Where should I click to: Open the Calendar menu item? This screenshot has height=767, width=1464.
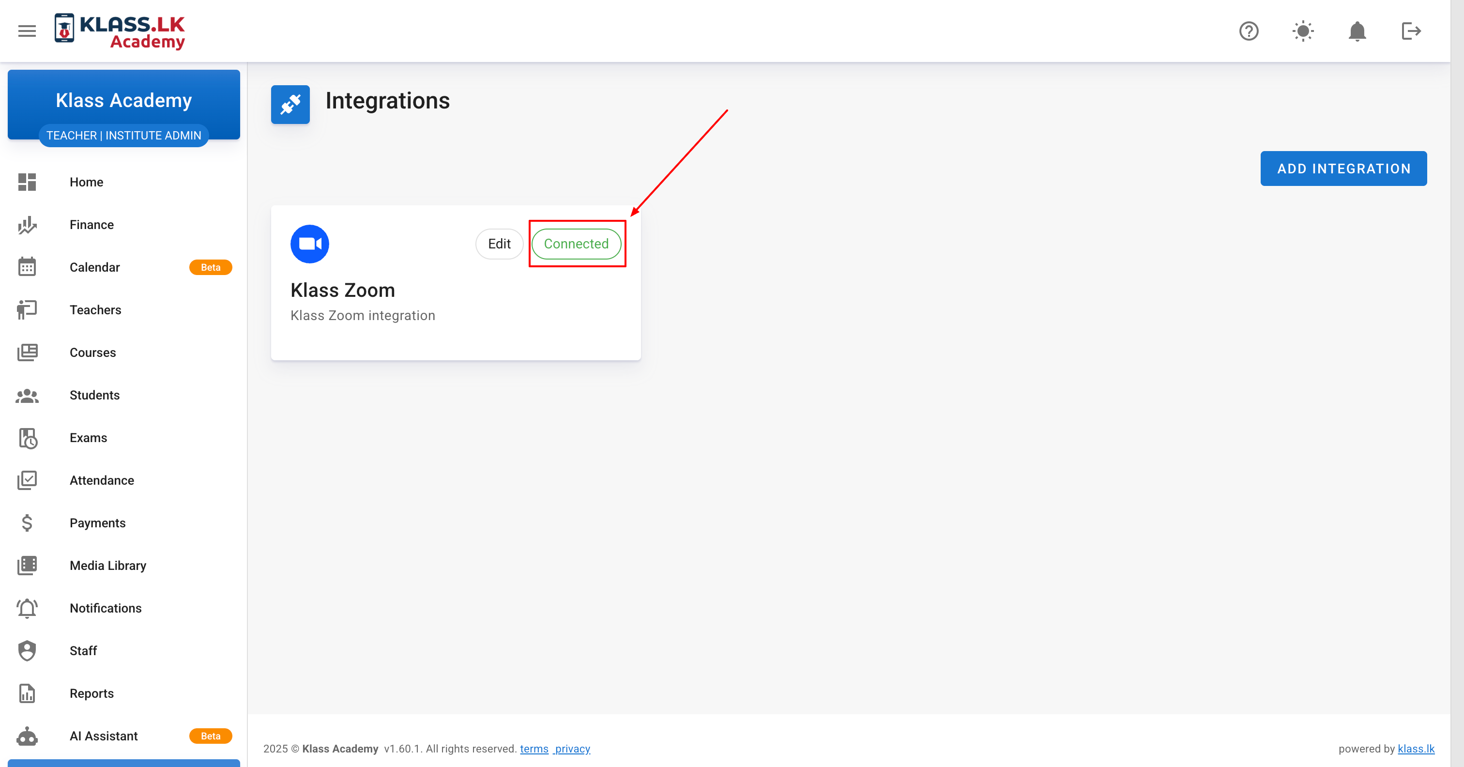94,267
